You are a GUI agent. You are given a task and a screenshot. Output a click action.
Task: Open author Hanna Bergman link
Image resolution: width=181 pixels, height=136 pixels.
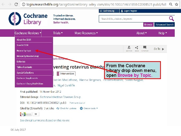coord(90,80)
